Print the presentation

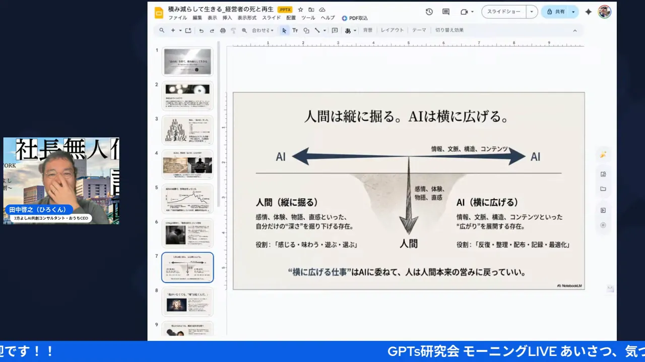pos(222,30)
